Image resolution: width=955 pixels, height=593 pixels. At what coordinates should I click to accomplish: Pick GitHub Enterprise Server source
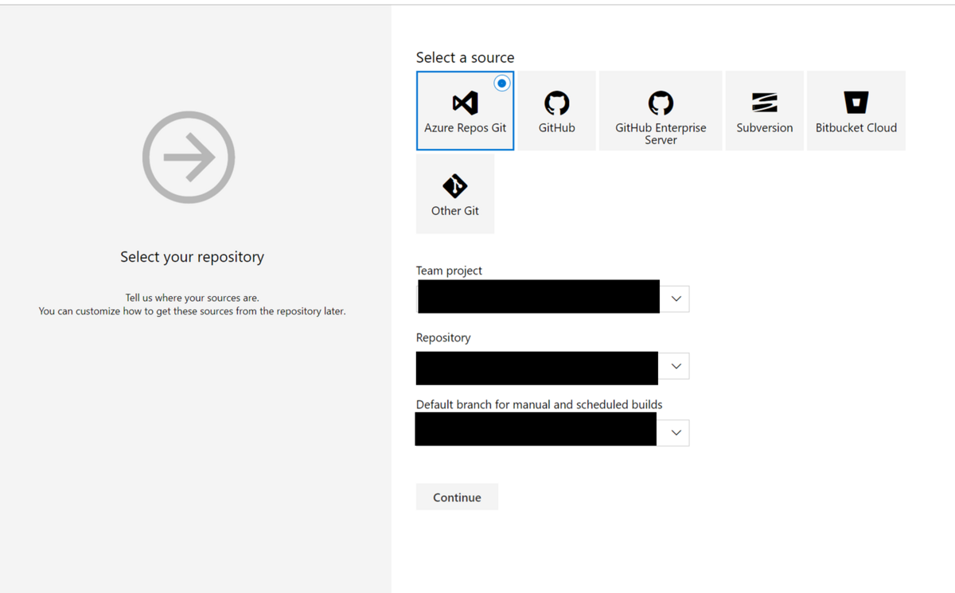[x=661, y=111]
